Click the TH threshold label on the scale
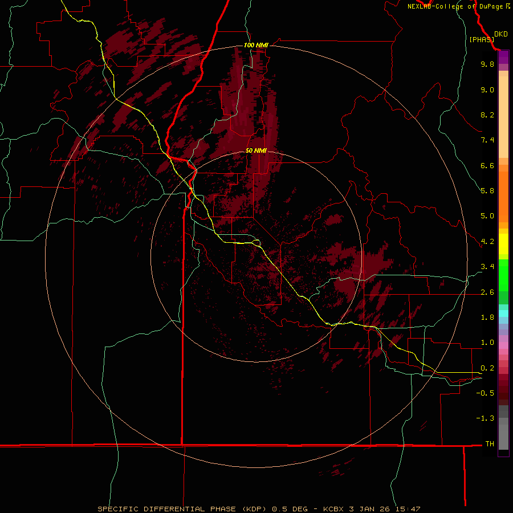513x513 pixels. point(490,444)
